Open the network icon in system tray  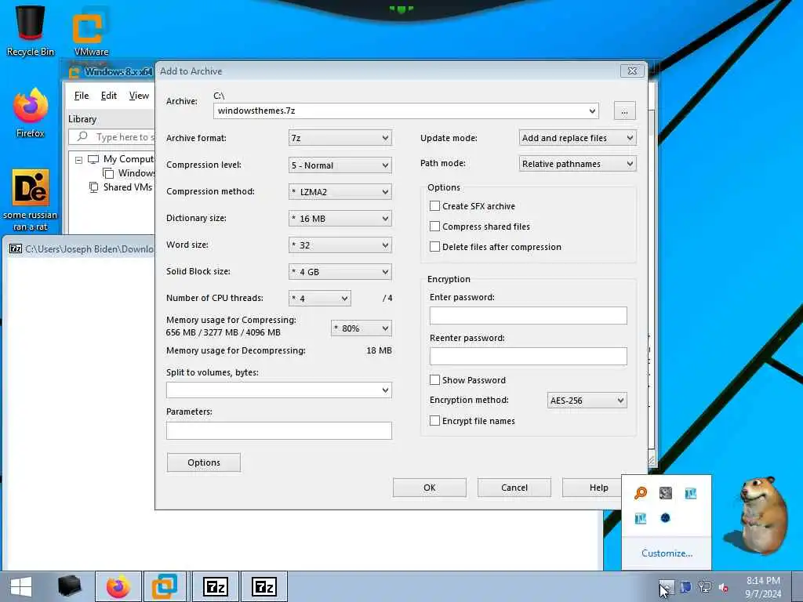click(705, 587)
